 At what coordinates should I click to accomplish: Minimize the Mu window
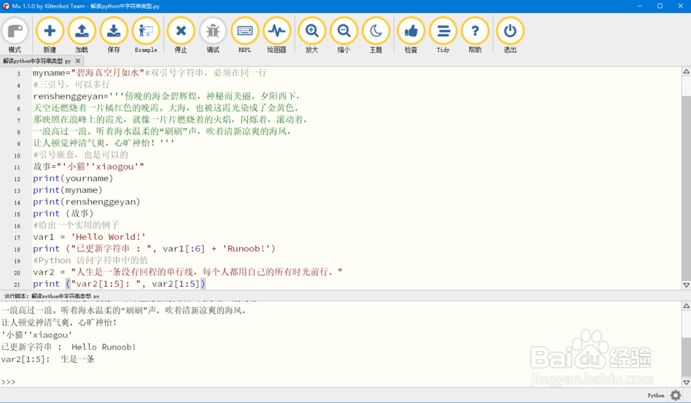(x=639, y=6)
